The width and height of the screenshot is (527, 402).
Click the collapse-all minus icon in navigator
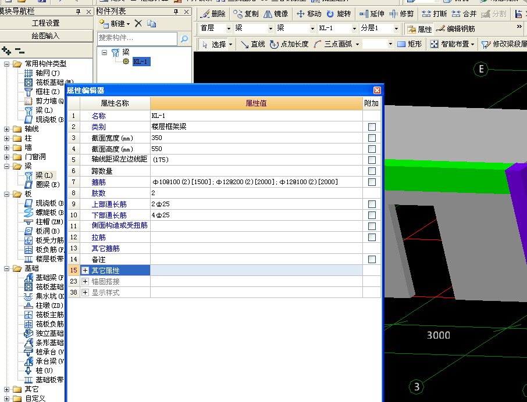click(x=20, y=51)
